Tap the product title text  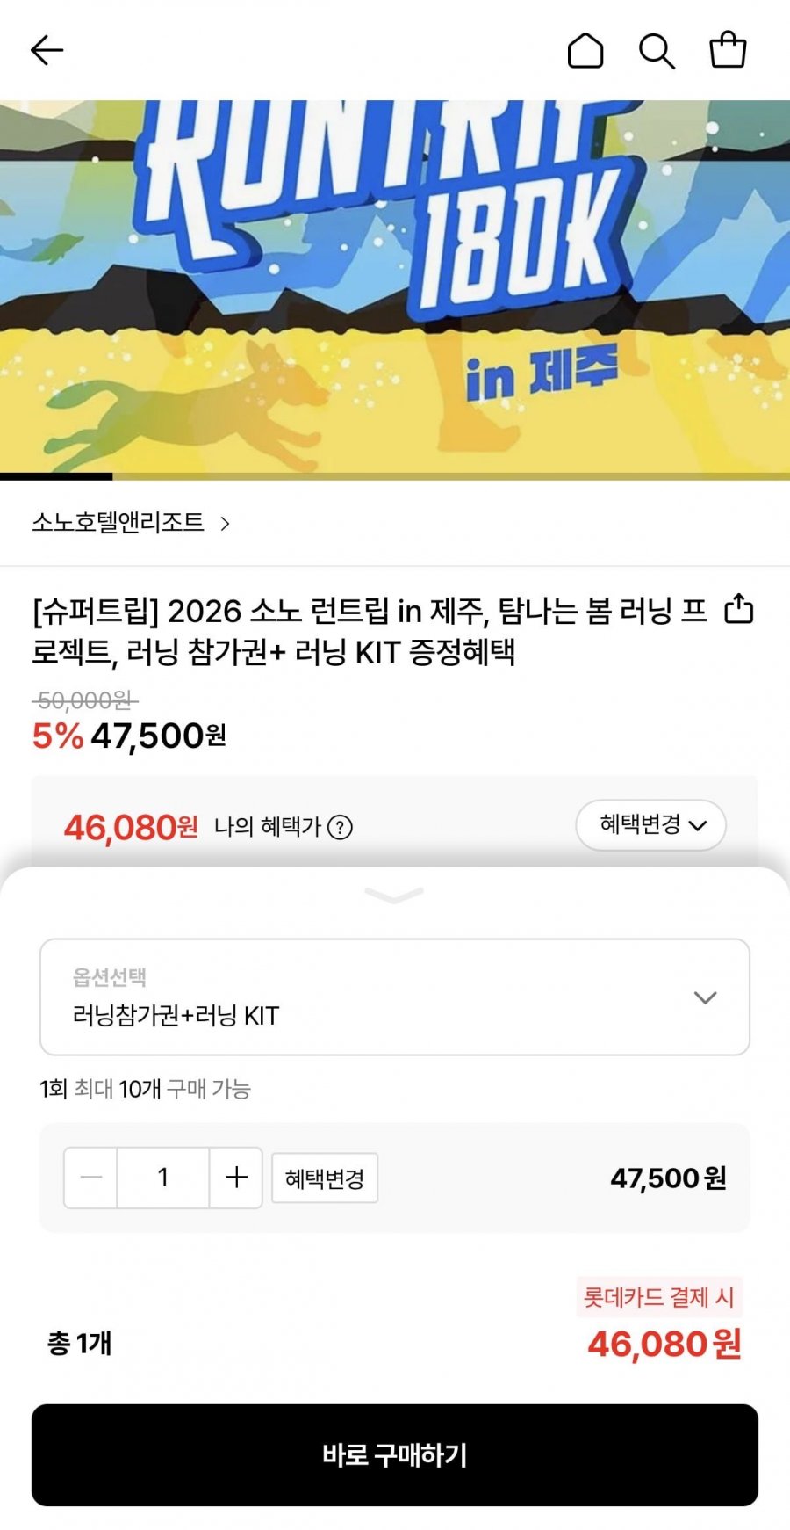(369, 631)
